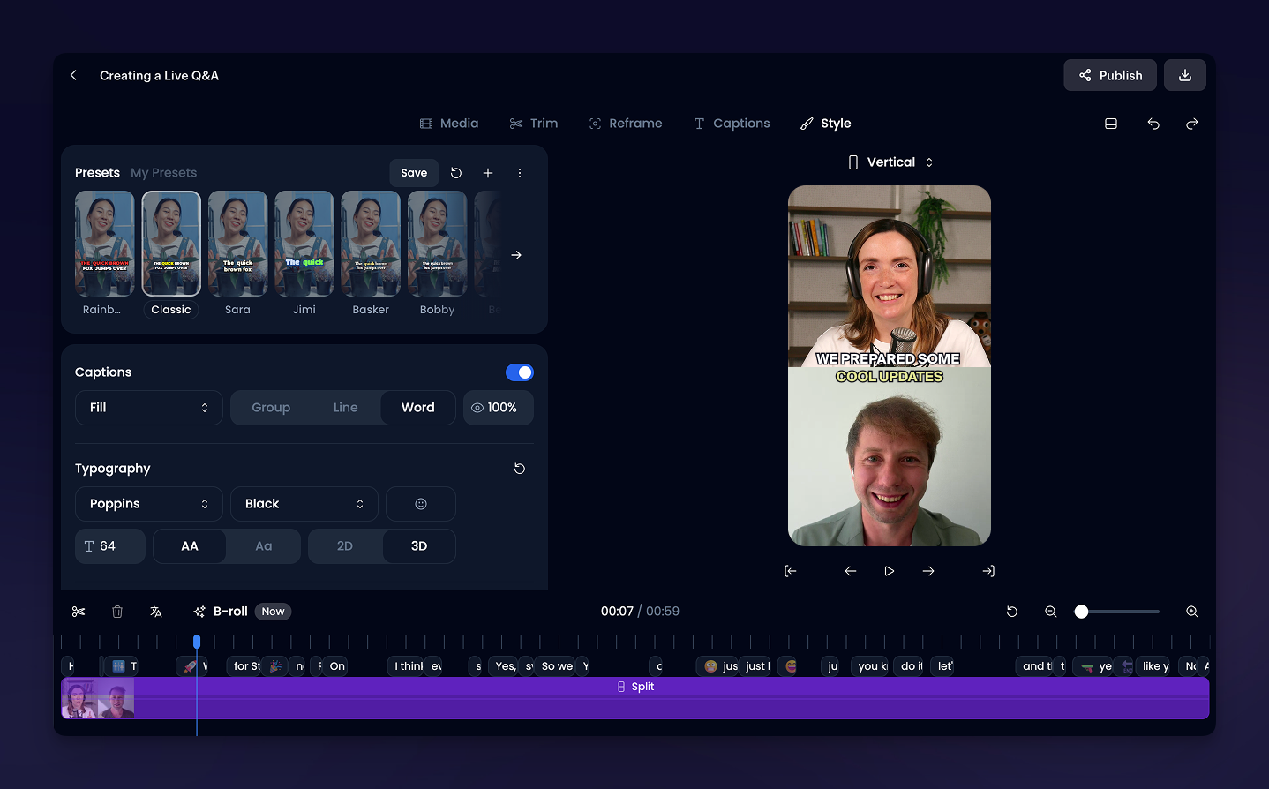This screenshot has width=1269, height=789.
Task: Delete the selected clip with trash icon
Action: [117, 611]
